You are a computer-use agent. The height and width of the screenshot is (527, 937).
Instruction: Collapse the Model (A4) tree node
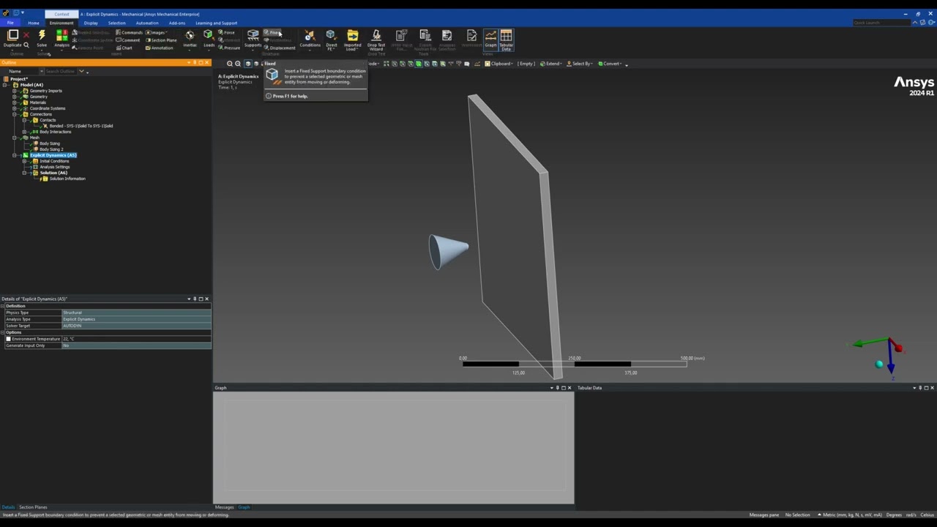point(5,85)
